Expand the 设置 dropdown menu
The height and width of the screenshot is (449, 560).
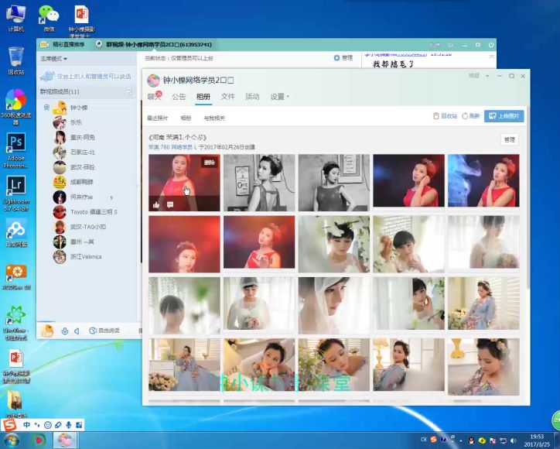click(279, 97)
